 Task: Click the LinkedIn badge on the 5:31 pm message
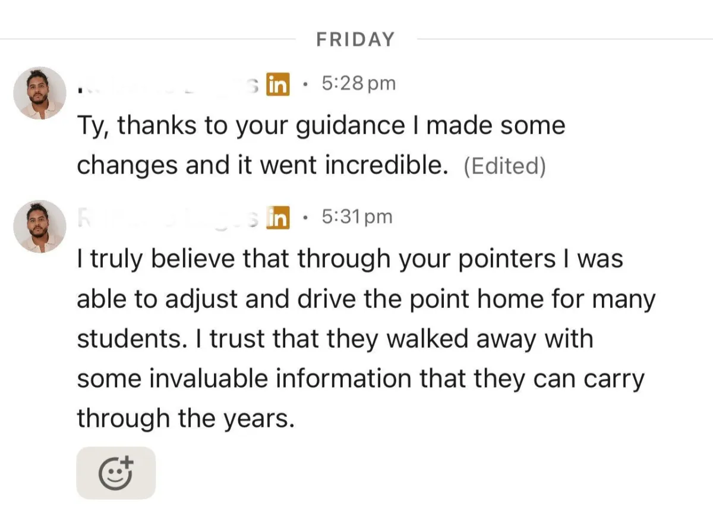tap(277, 218)
